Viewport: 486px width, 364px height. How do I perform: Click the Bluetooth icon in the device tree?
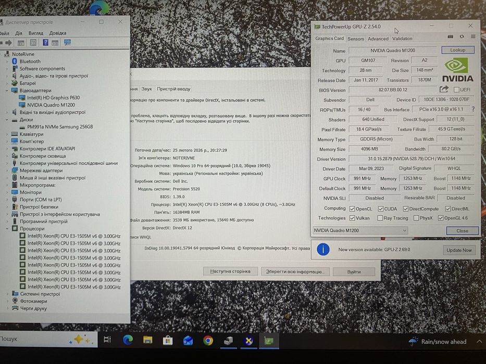tap(14, 61)
